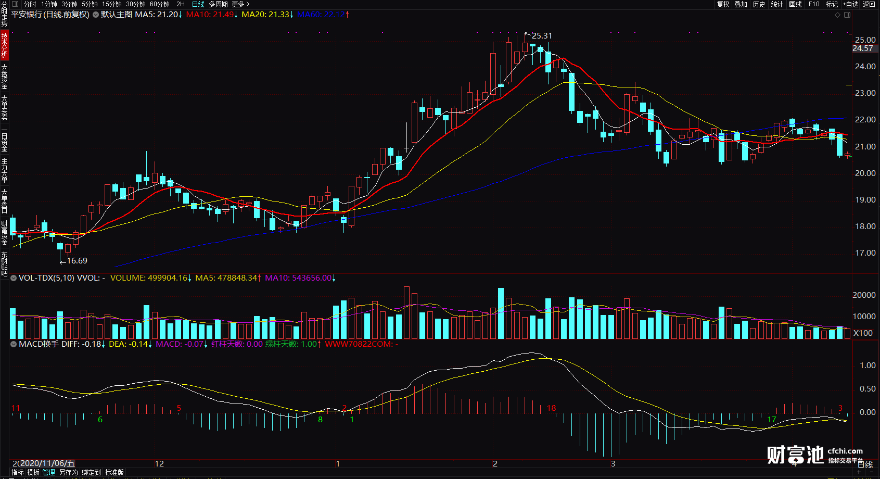Viewport: 880px width, 479px height.
Task: Toggle the right side panel icon
Action: point(847,15)
